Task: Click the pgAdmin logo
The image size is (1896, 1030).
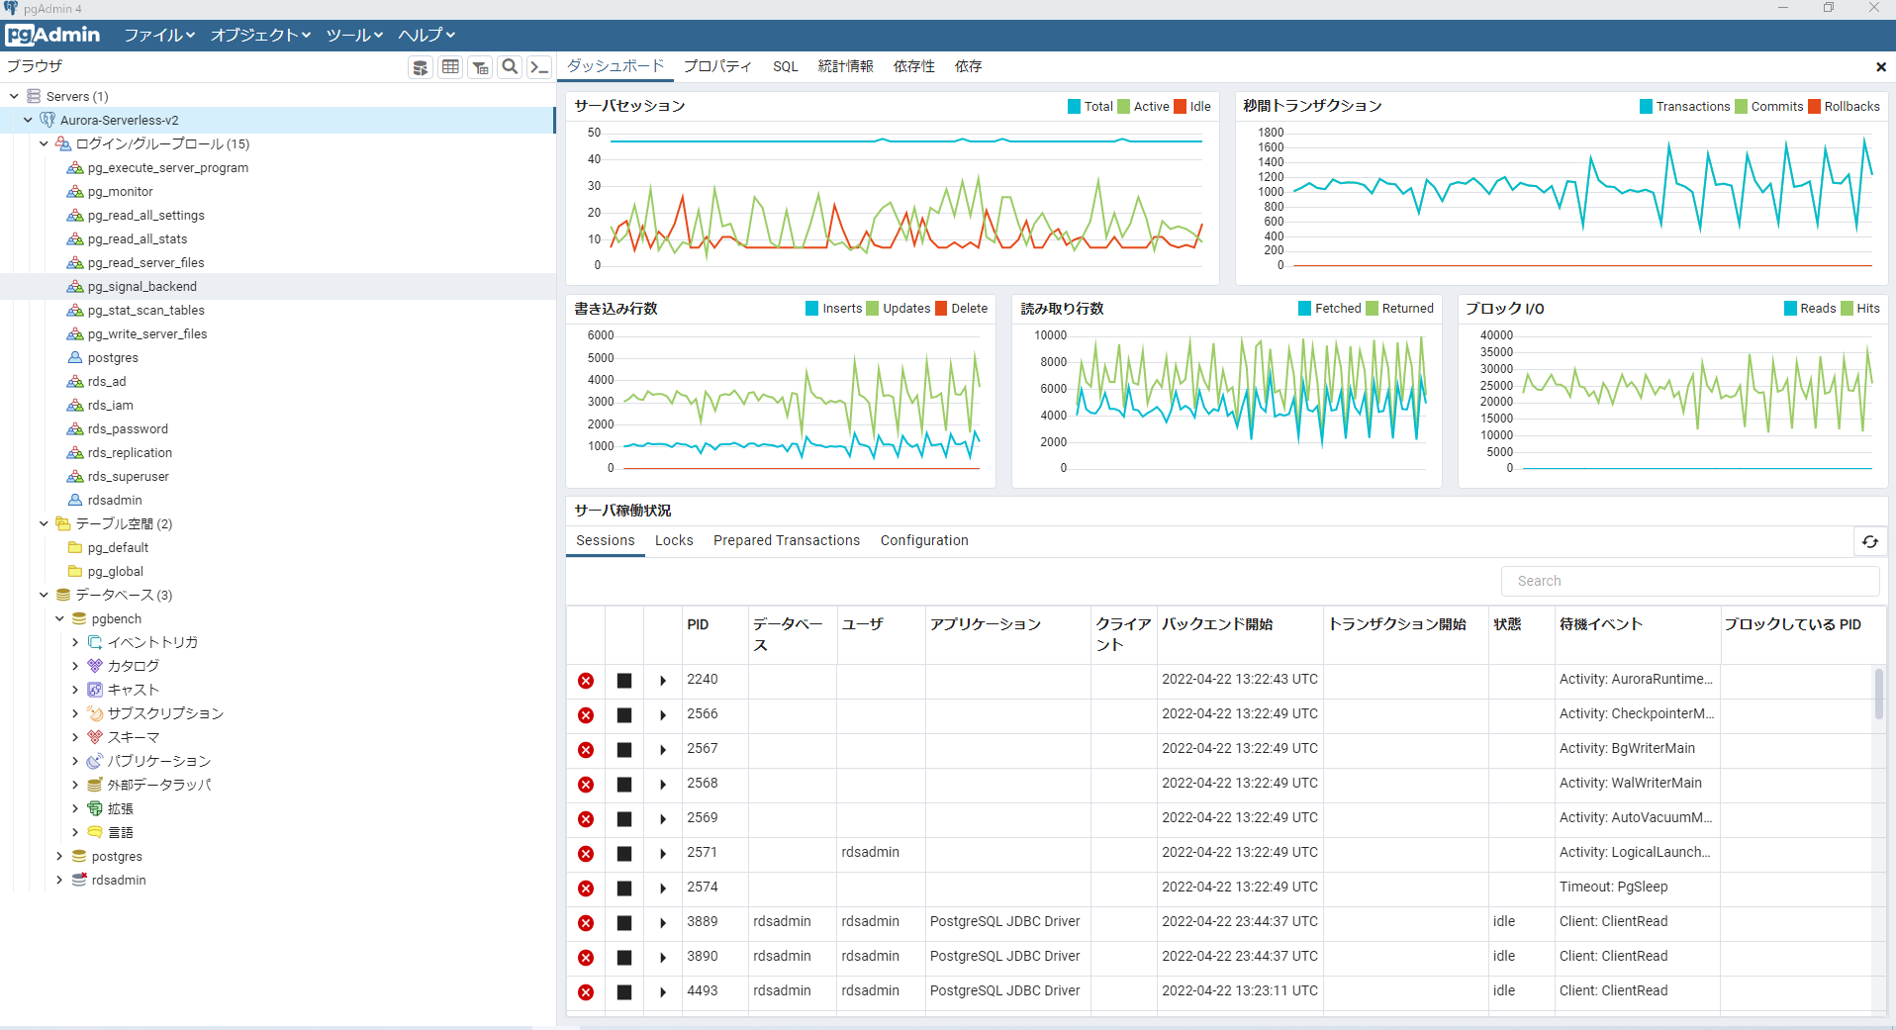Action: [52, 35]
